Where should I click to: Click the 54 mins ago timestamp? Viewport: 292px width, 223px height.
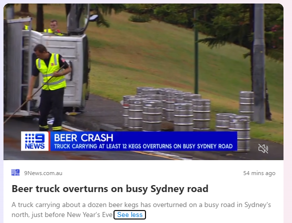click(x=259, y=173)
